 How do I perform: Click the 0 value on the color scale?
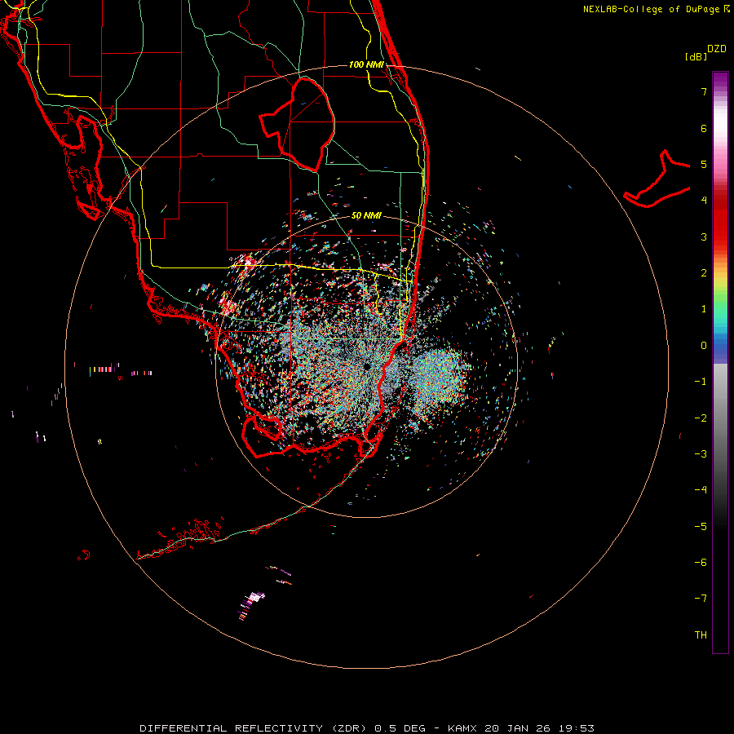[x=704, y=346]
